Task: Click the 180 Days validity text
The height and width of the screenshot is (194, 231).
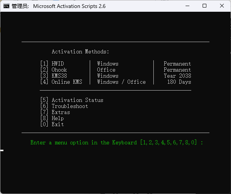Action: pos(179,82)
